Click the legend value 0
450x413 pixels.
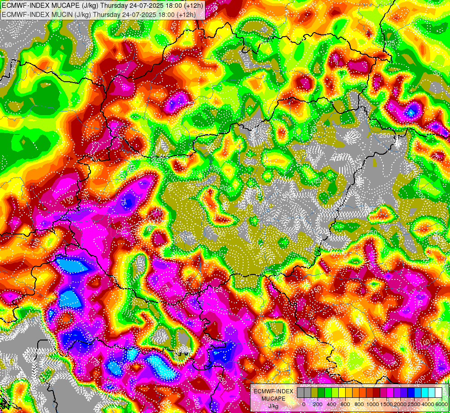pos(304,404)
